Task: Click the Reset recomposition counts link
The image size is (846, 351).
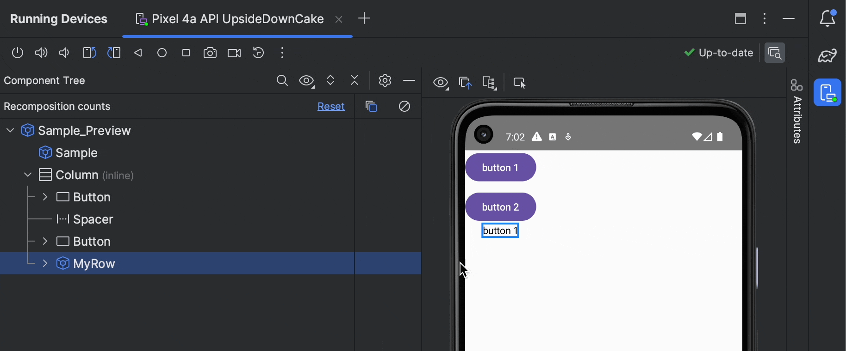Action: tap(331, 107)
